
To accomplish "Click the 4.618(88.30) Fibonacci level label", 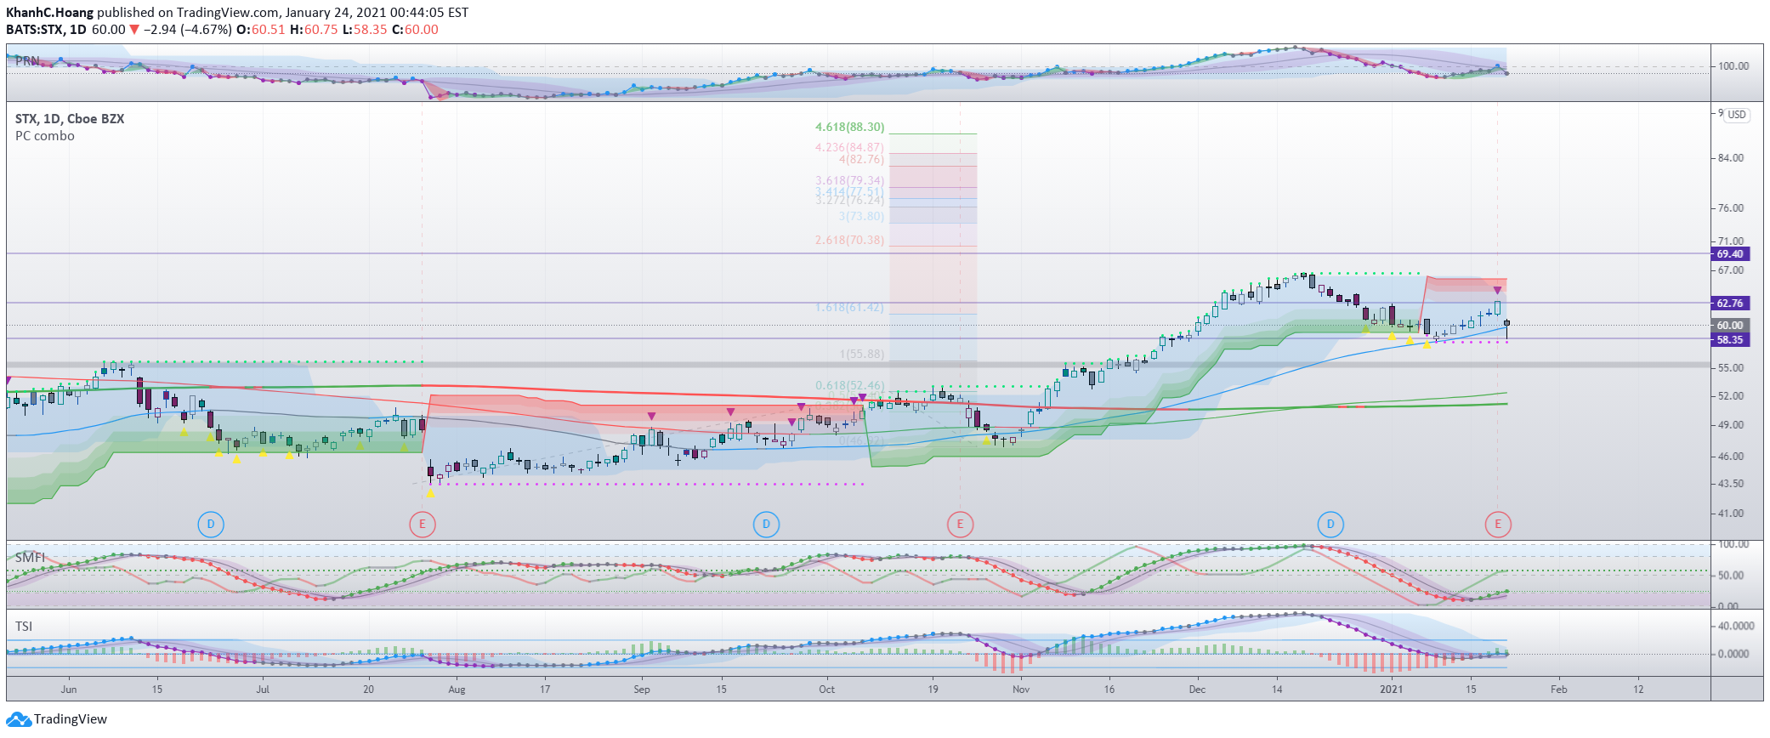I will click(849, 128).
